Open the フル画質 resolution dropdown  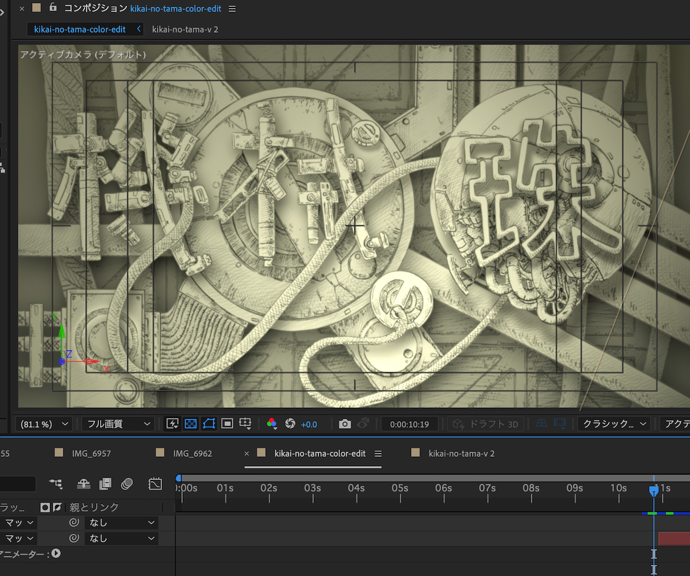pos(118,424)
